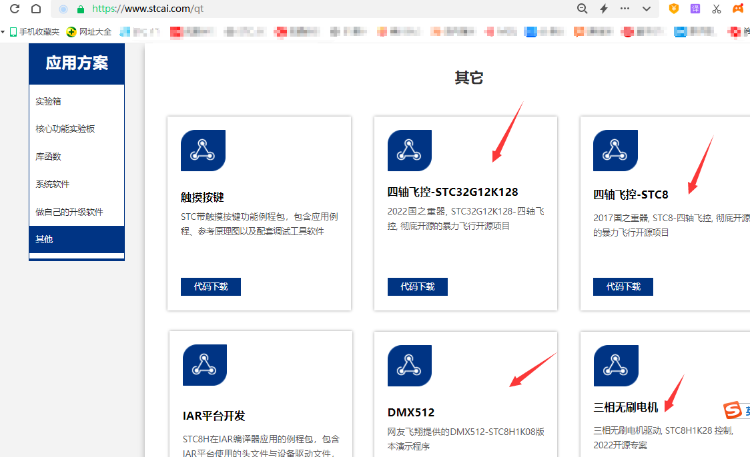Open the 四轴飞控-STC8 title
Screen dimensions: 750x457
[631, 195]
